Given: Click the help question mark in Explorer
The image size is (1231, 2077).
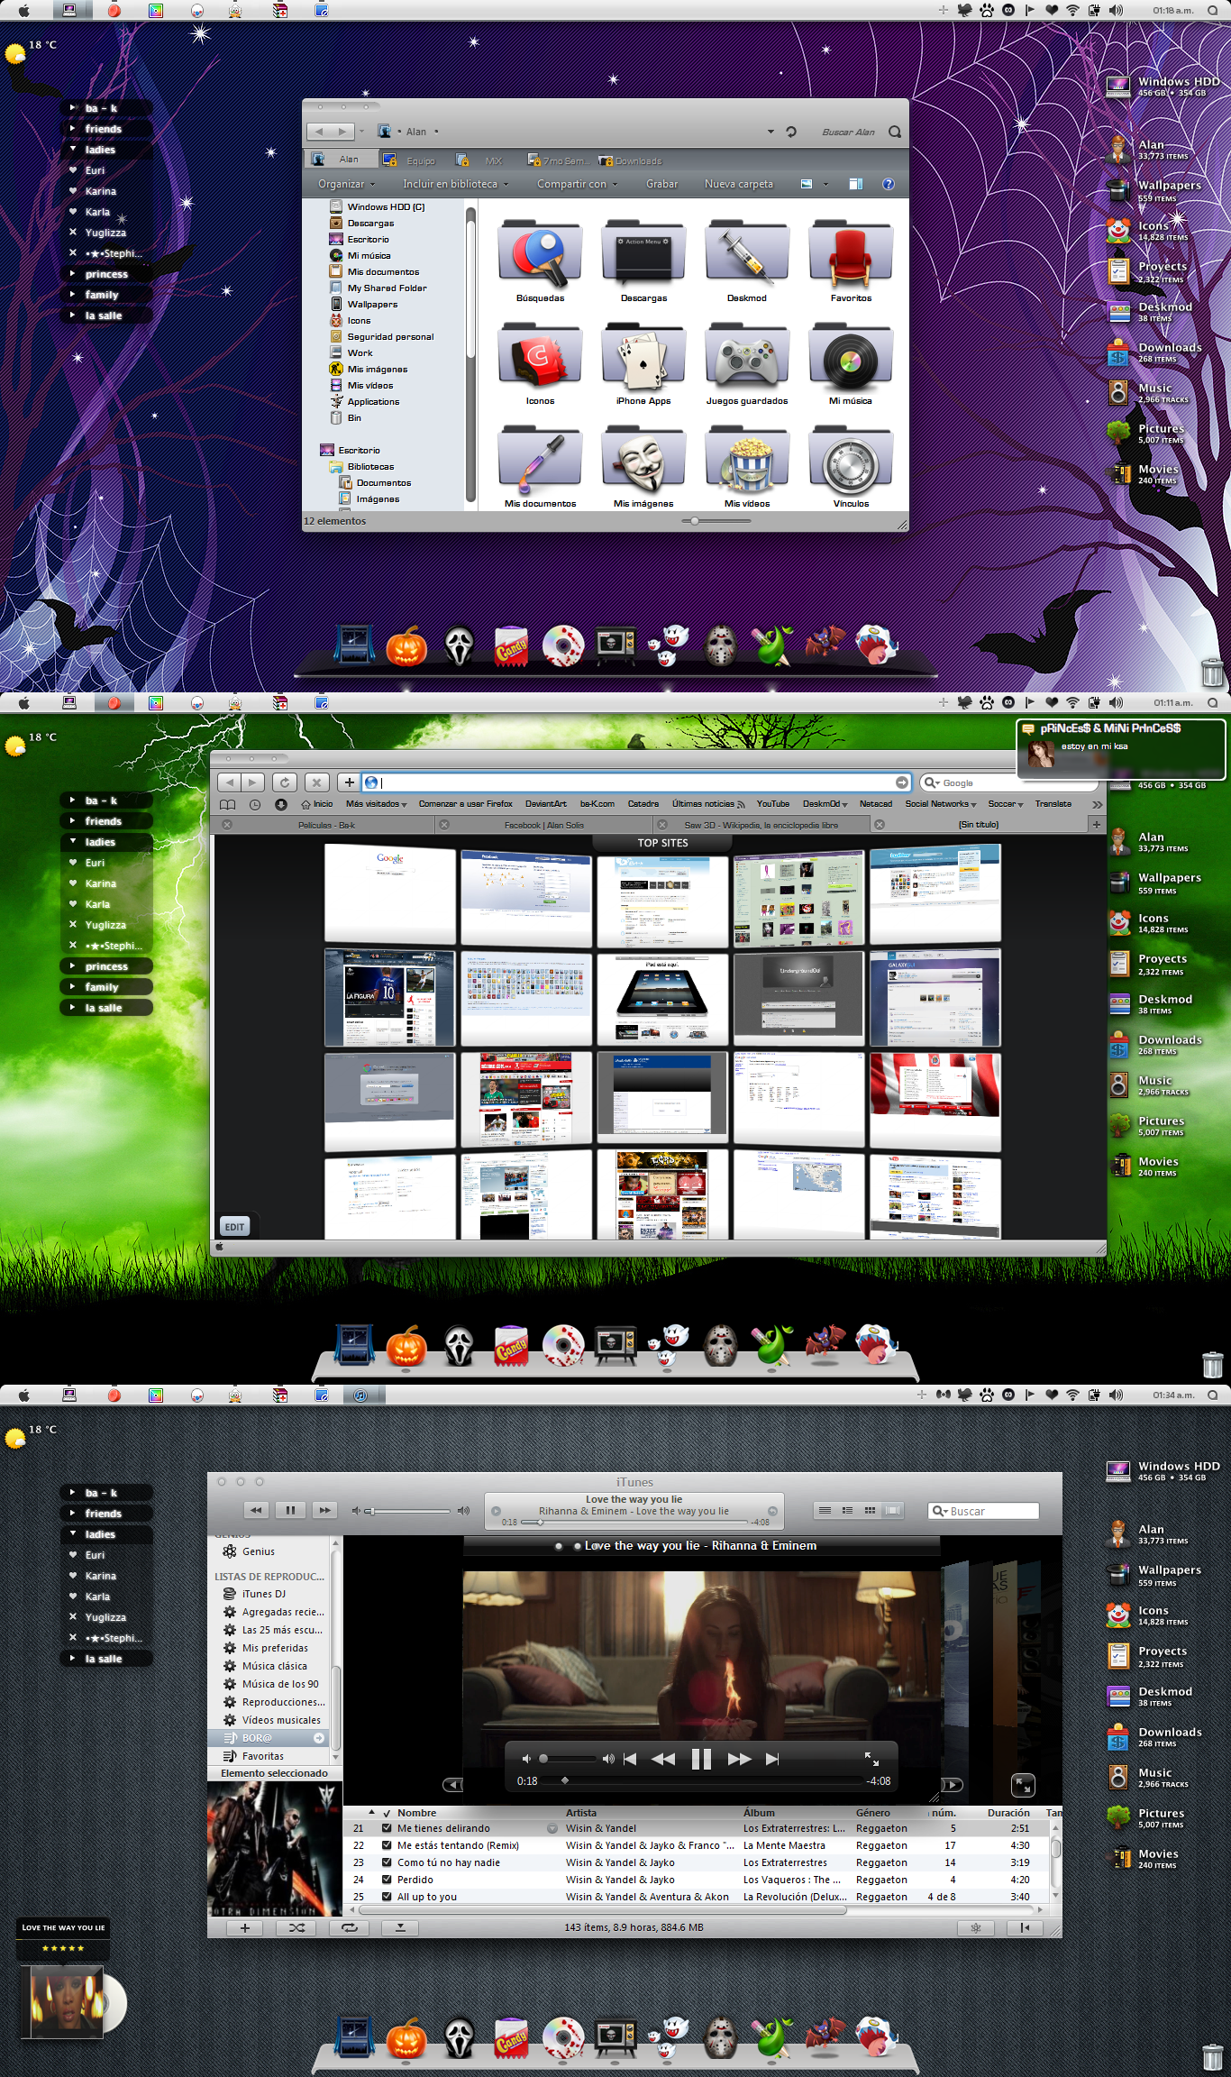Looking at the screenshot, I should click(888, 184).
